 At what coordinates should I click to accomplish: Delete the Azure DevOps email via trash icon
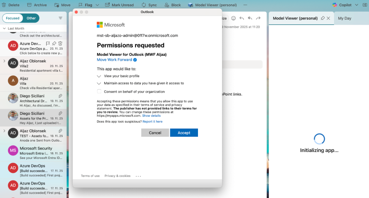pos(60,44)
